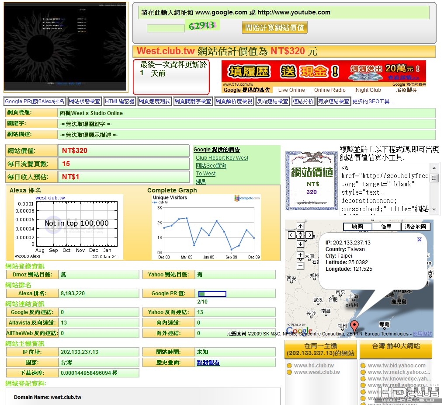Close the IP info balloon

[x=420, y=240]
